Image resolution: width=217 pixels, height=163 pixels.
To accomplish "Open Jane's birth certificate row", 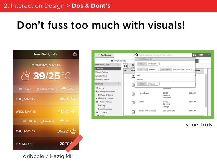I will tap(164, 112).
